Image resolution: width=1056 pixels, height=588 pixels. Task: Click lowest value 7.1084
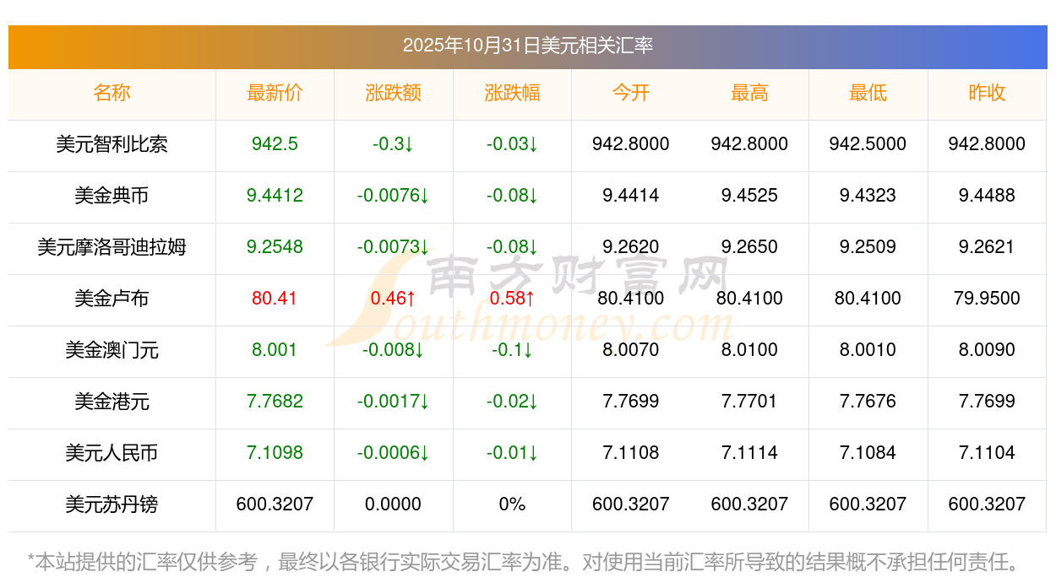(868, 453)
